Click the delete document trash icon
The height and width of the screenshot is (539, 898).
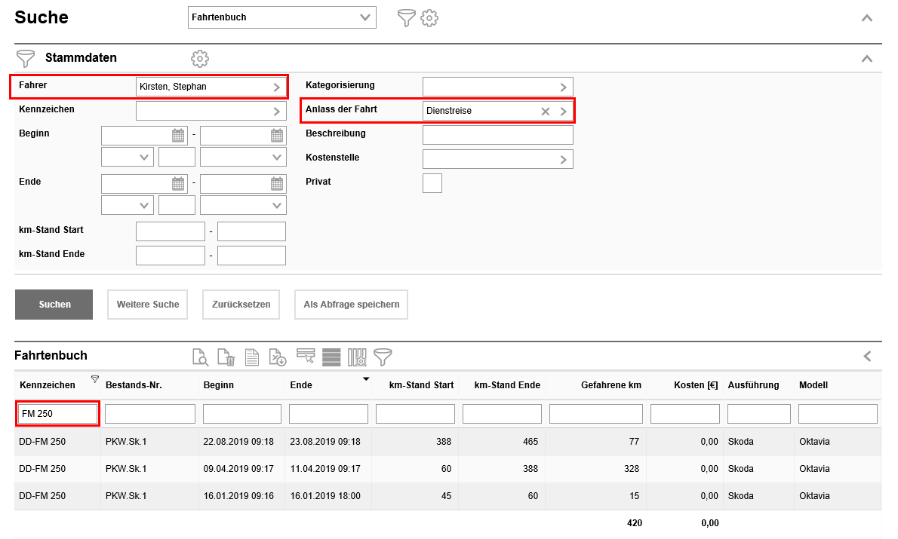(226, 357)
